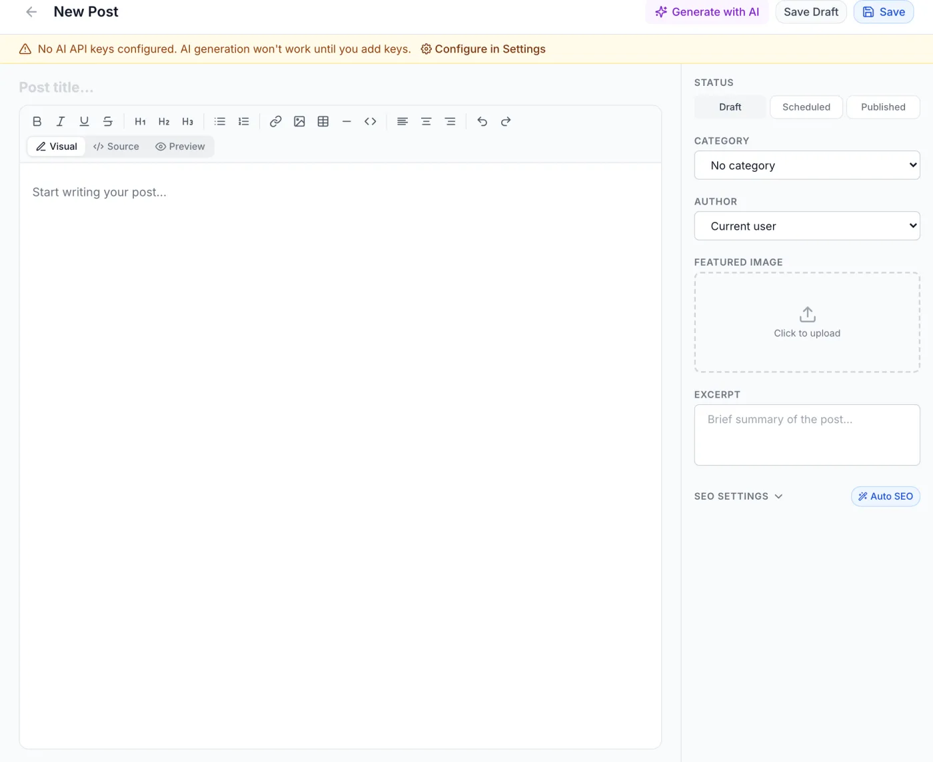The width and height of the screenshot is (933, 762).
Task: Open Configure in Settings link
Action: coord(483,49)
